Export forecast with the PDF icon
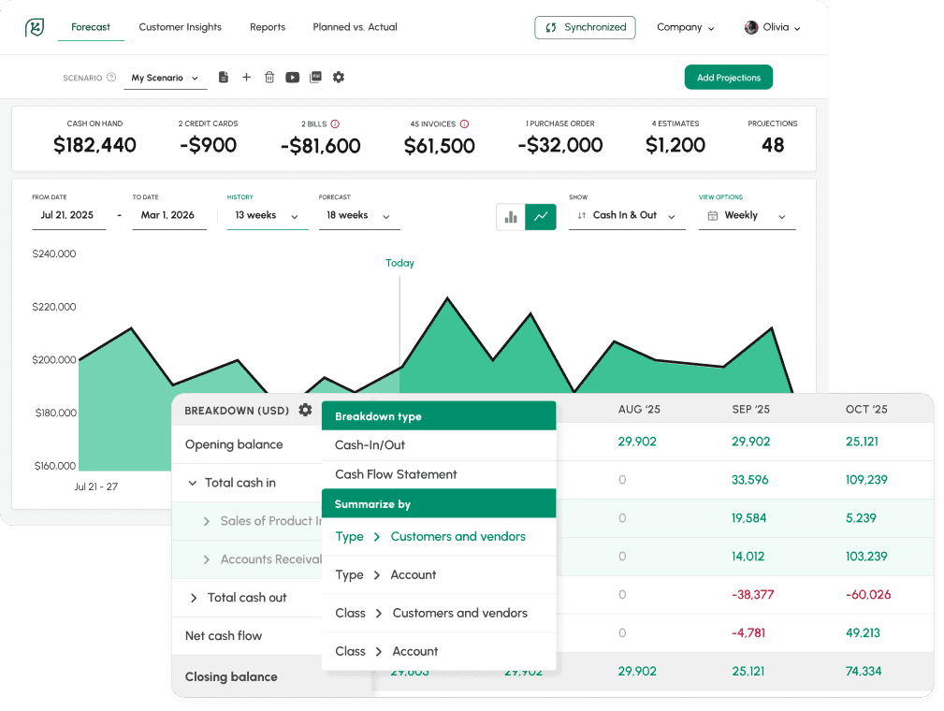Image resolution: width=944 pixels, height=711 pixels. pos(315,77)
